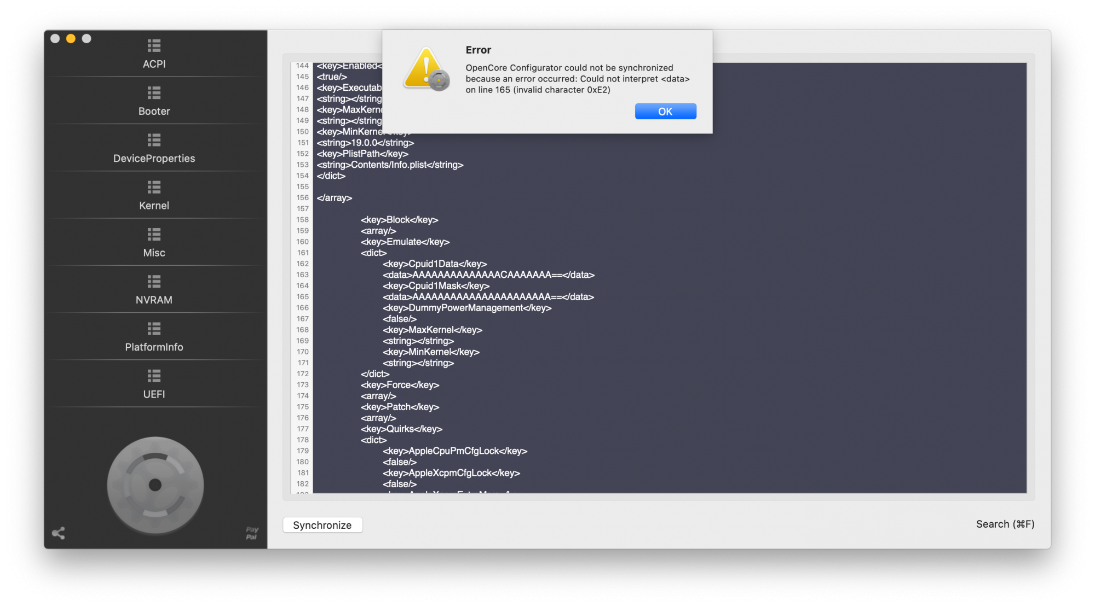The height and width of the screenshot is (607, 1095).
Task: Select the Misc section icon
Action: pos(154,235)
